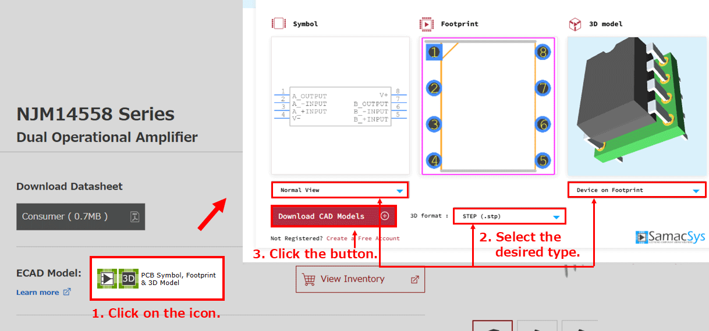709x331 pixels.
Task: Click the external link icon on View Inventory
Action: 415,279
